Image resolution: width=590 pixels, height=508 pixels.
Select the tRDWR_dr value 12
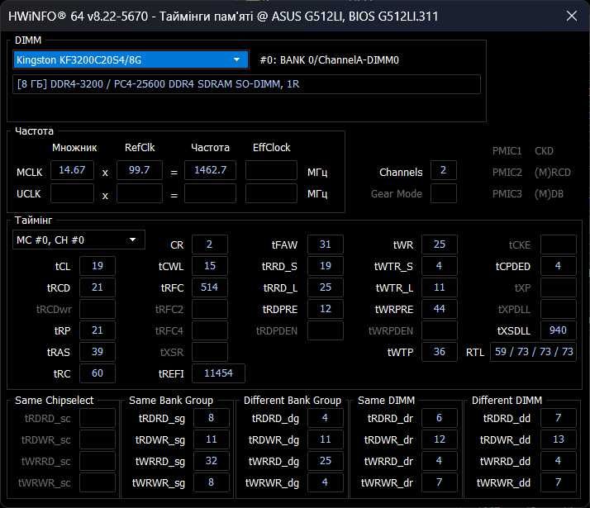440,439
